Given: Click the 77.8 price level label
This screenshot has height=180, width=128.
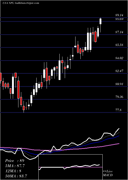Looking at the screenshot, I should pos(118,110).
